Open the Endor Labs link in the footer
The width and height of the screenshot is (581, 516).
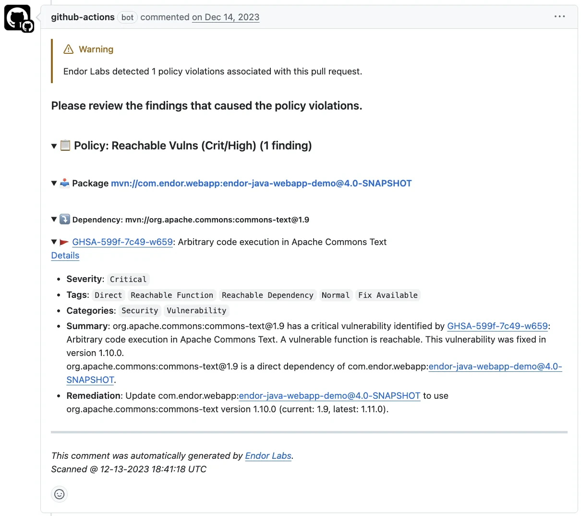[268, 455]
